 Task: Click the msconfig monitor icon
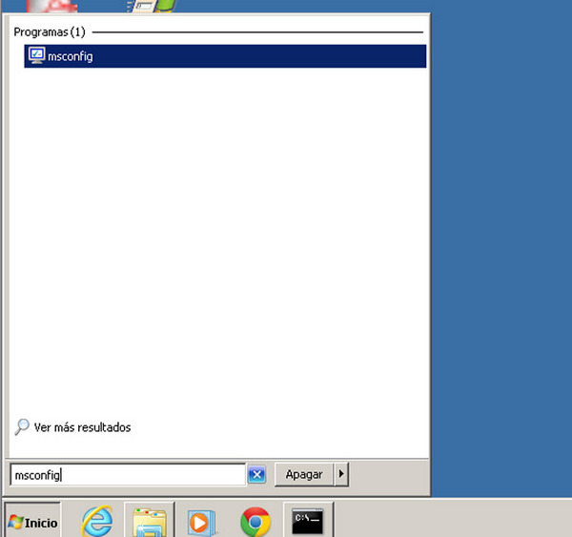pos(36,55)
